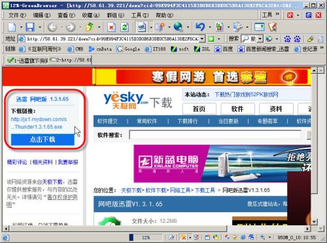Open dropdown arrow next to New page icon
The height and width of the screenshot is (243, 327).
pos(22,27)
